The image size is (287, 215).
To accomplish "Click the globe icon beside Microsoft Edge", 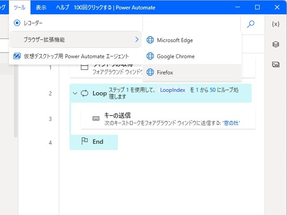I will pos(150,40).
